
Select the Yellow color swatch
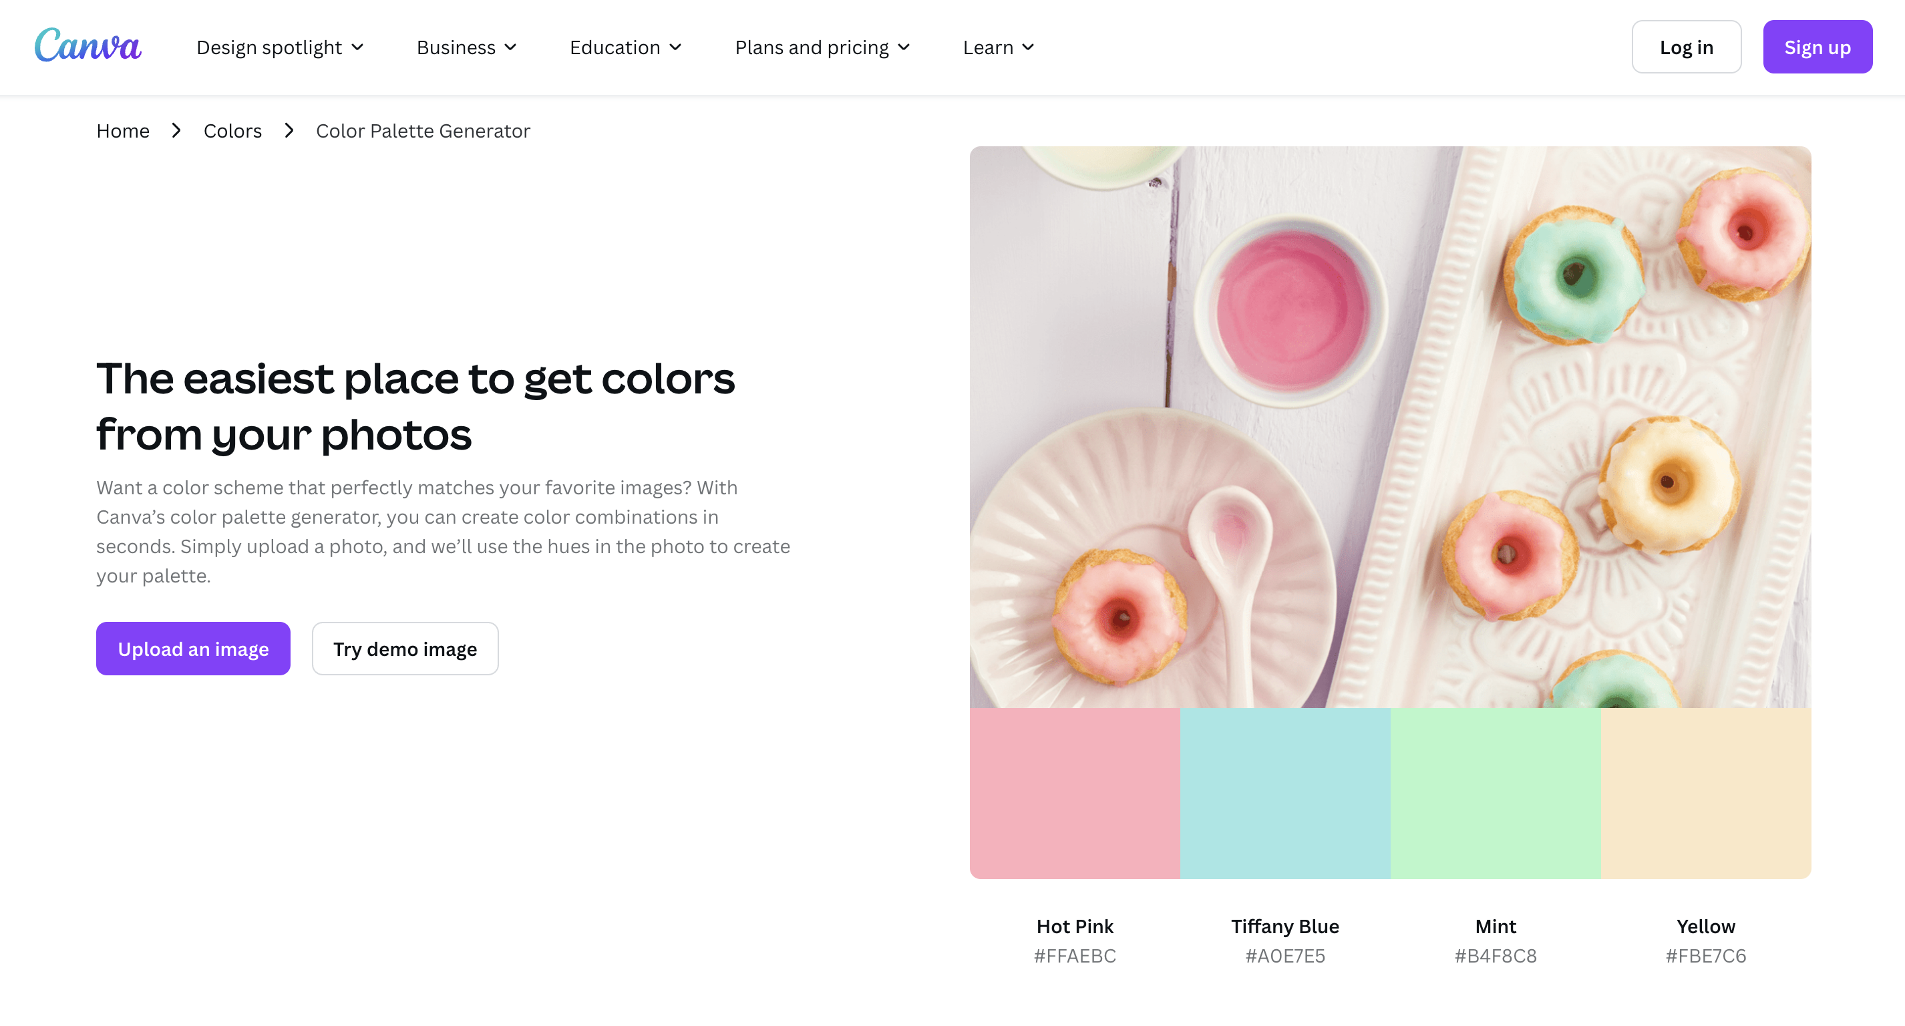coord(1706,793)
